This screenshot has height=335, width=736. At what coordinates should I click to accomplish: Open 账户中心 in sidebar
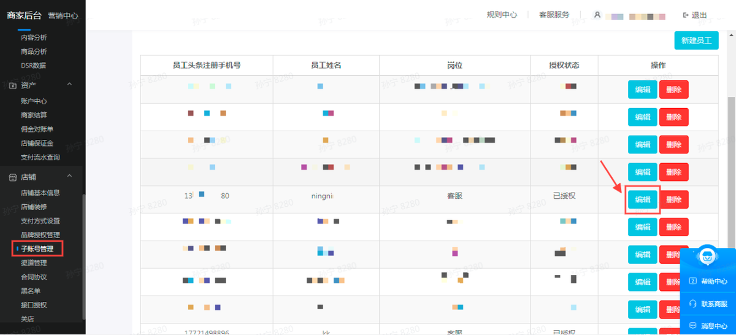34,101
